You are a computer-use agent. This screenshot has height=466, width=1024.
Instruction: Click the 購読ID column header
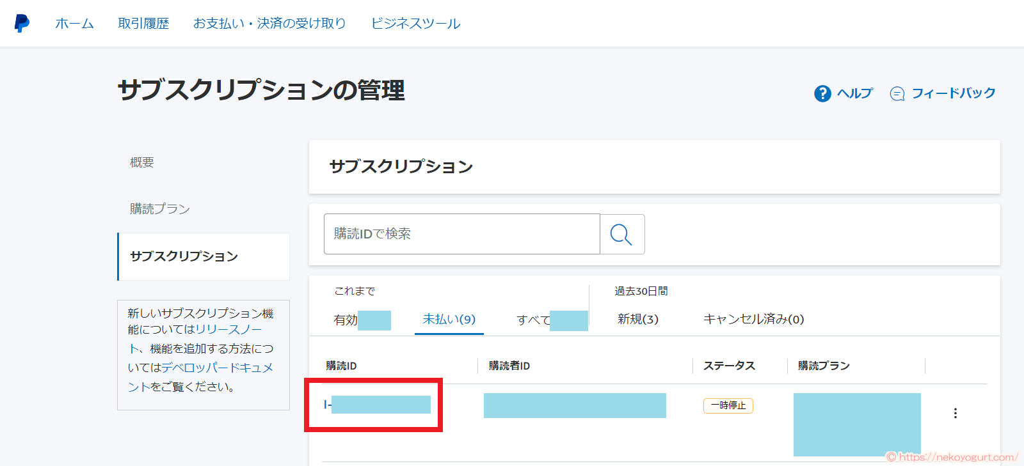pyautogui.click(x=341, y=366)
